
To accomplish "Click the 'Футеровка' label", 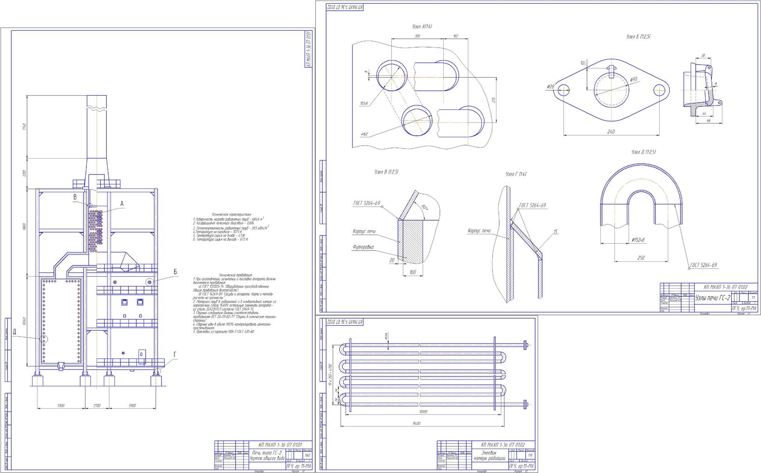I will tap(363, 247).
